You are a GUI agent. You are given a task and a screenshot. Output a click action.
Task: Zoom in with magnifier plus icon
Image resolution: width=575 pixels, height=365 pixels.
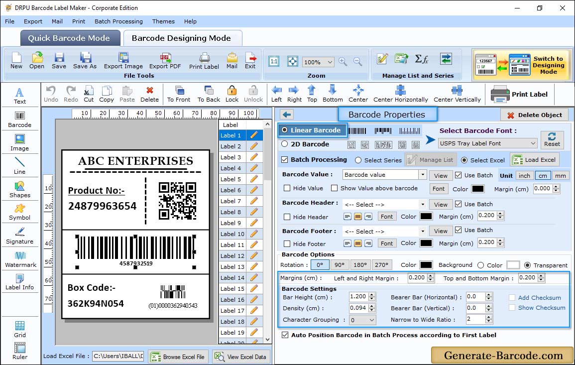click(x=343, y=62)
